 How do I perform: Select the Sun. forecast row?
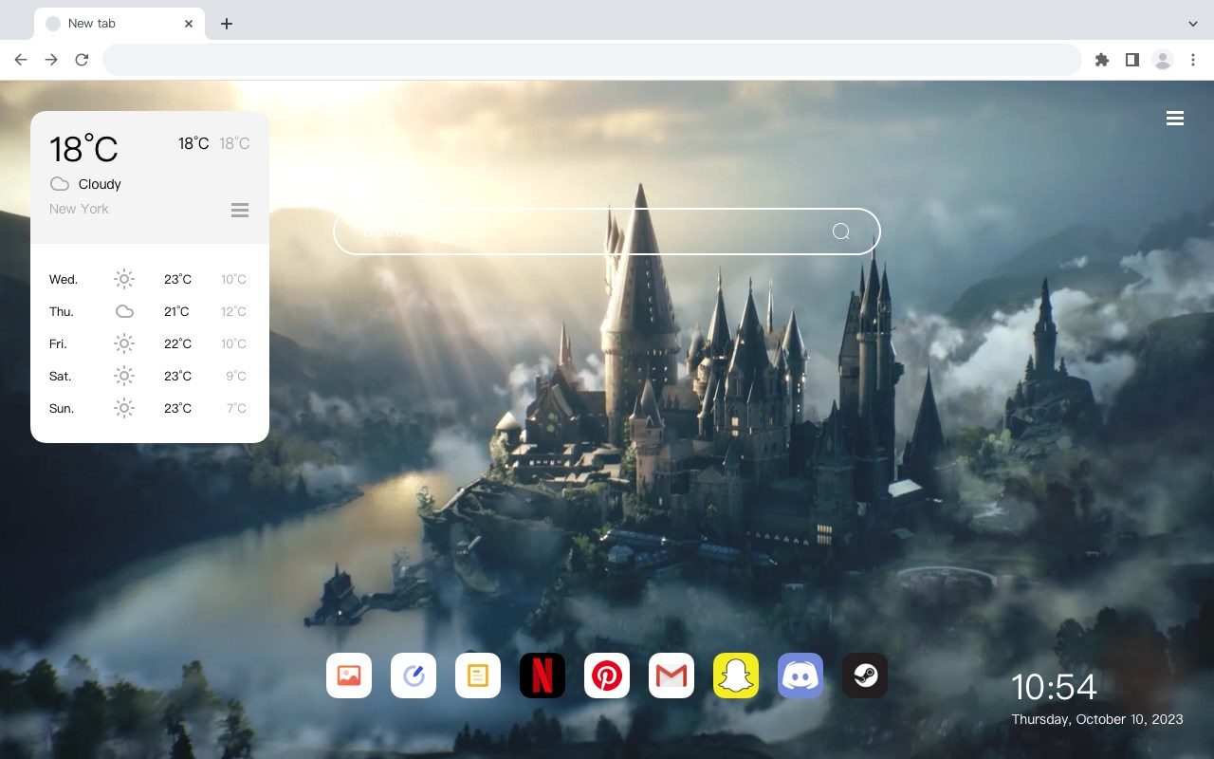[149, 408]
